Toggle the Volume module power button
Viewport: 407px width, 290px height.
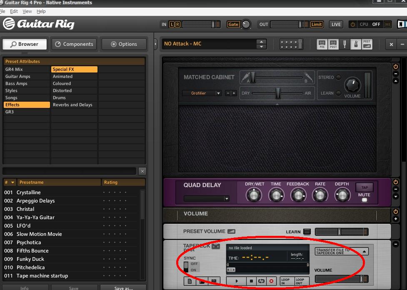click(x=396, y=212)
